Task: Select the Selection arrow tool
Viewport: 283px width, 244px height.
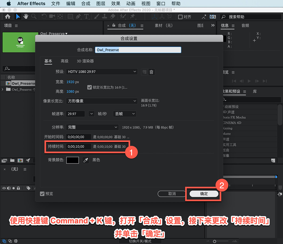Action: 18,17
